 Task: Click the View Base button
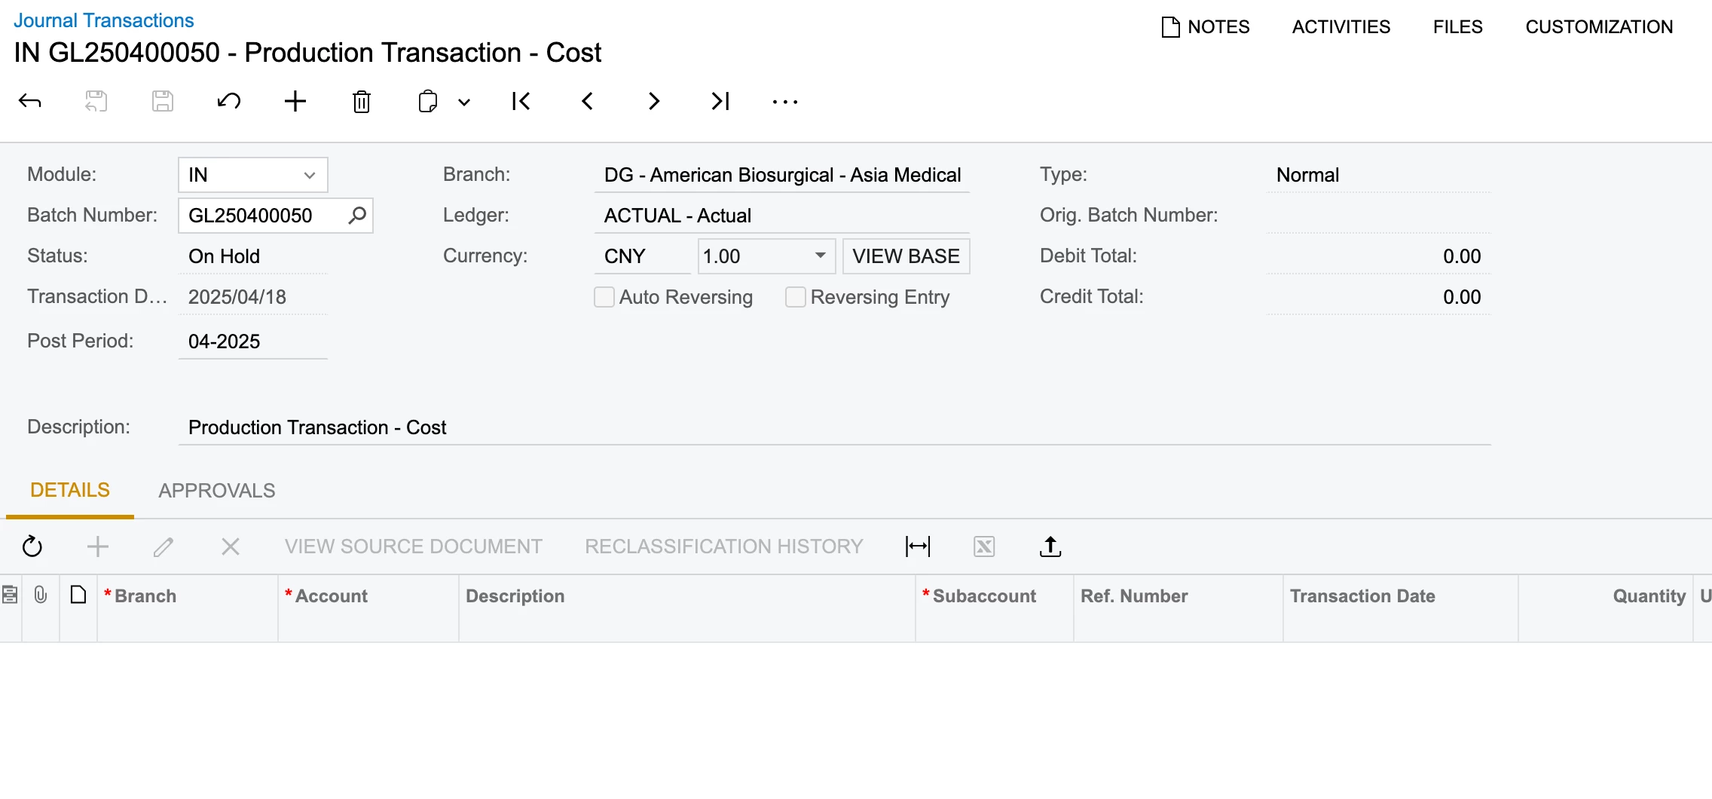pos(906,256)
